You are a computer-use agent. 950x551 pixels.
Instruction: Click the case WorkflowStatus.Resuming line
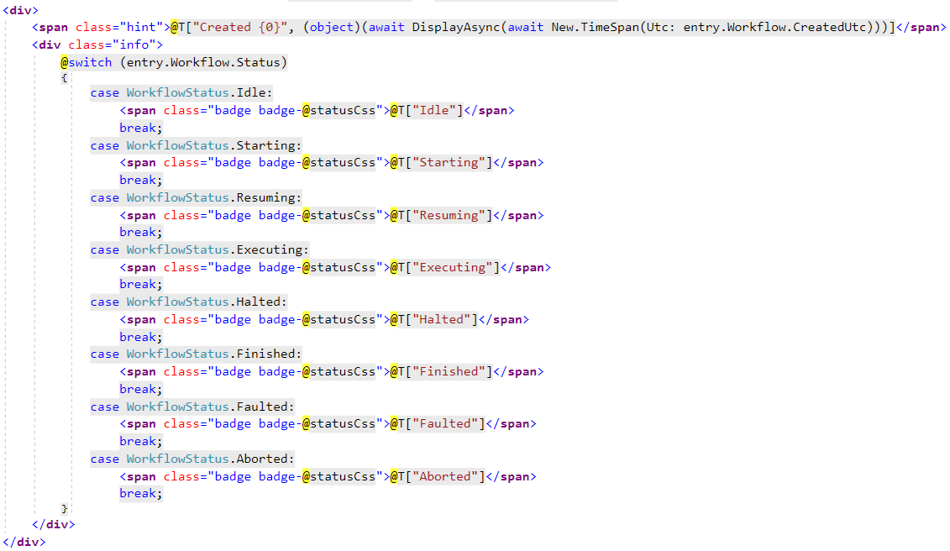tap(196, 197)
